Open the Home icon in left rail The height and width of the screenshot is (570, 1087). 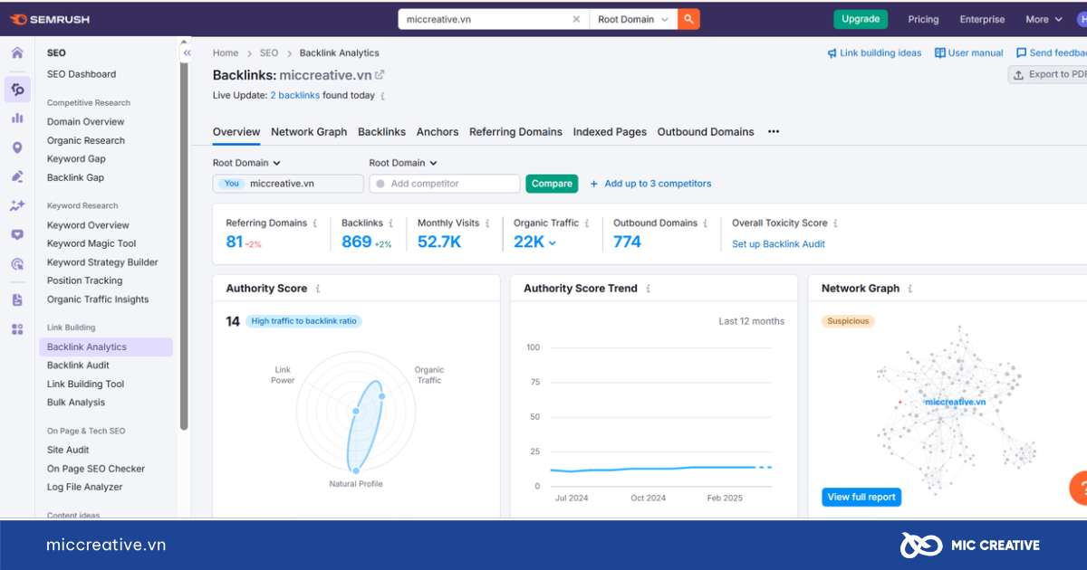[17, 52]
